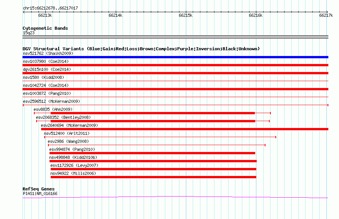Click the red bar under esv2068352

(x=153, y=121)
